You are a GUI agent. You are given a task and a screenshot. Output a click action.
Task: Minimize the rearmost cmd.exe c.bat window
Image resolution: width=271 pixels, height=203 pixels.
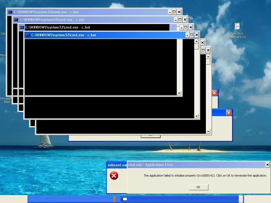point(170,12)
